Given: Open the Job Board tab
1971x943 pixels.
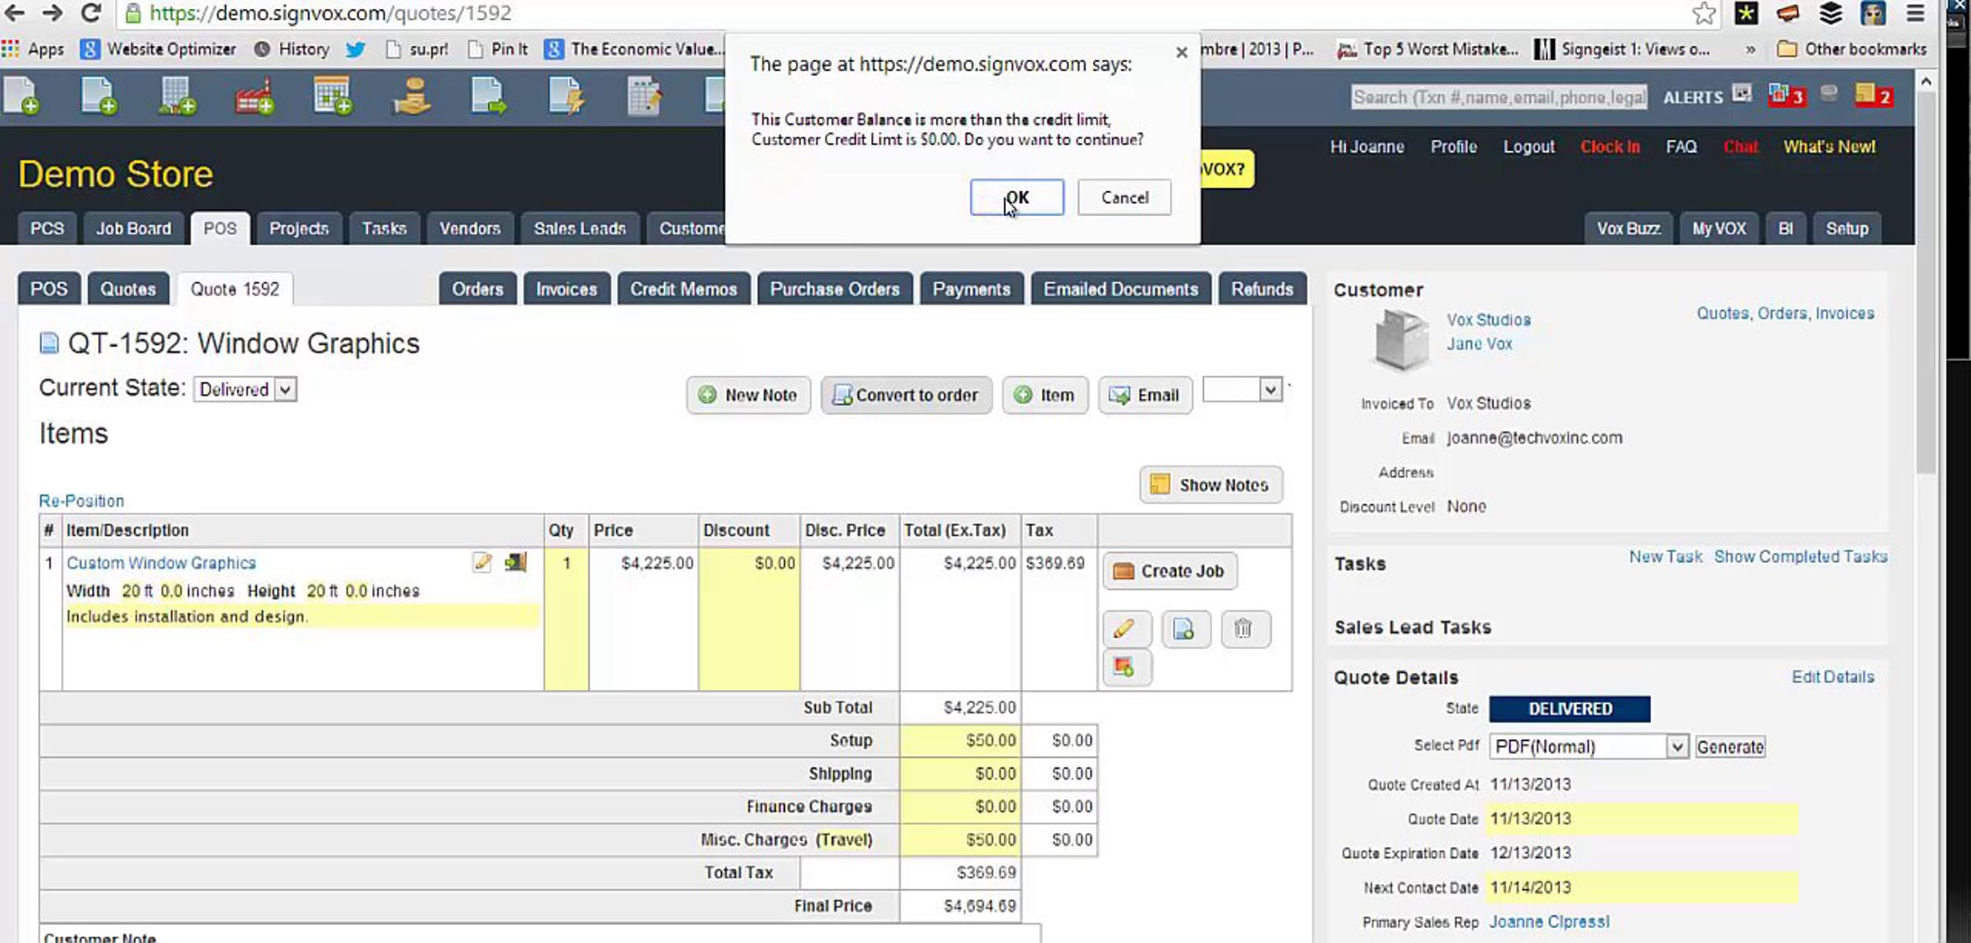Looking at the screenshot, I should pos(134,228).
